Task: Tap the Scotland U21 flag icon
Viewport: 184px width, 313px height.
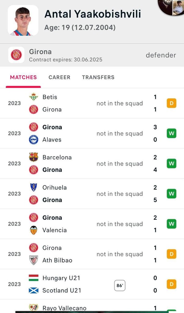Action: coord(34,290)
